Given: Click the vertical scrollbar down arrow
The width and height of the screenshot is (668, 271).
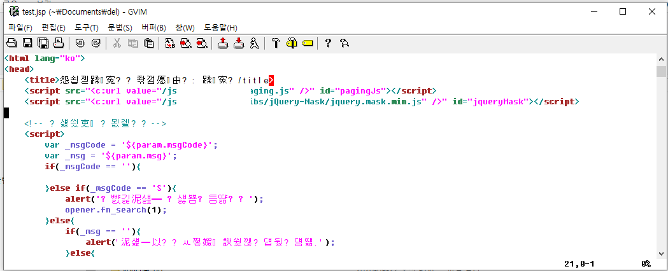Looking at the screenshot, I should click(661, 253).
